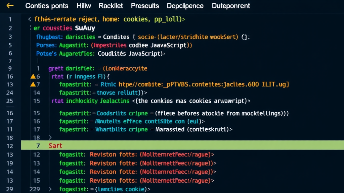Click the warning triangle beside line 6

pyautogui.click(x=33, y=76)
